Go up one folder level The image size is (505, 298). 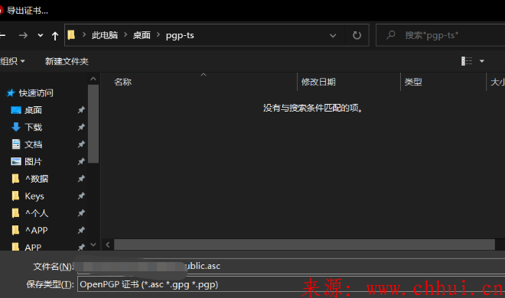pyautogui.click(x=55, y=36)
